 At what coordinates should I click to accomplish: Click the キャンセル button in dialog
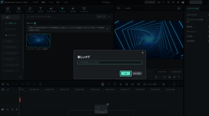137,74
